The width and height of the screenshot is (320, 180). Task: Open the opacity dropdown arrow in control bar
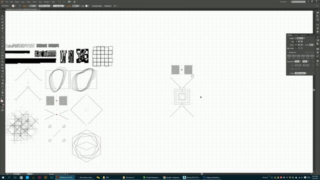click(80, 6)
